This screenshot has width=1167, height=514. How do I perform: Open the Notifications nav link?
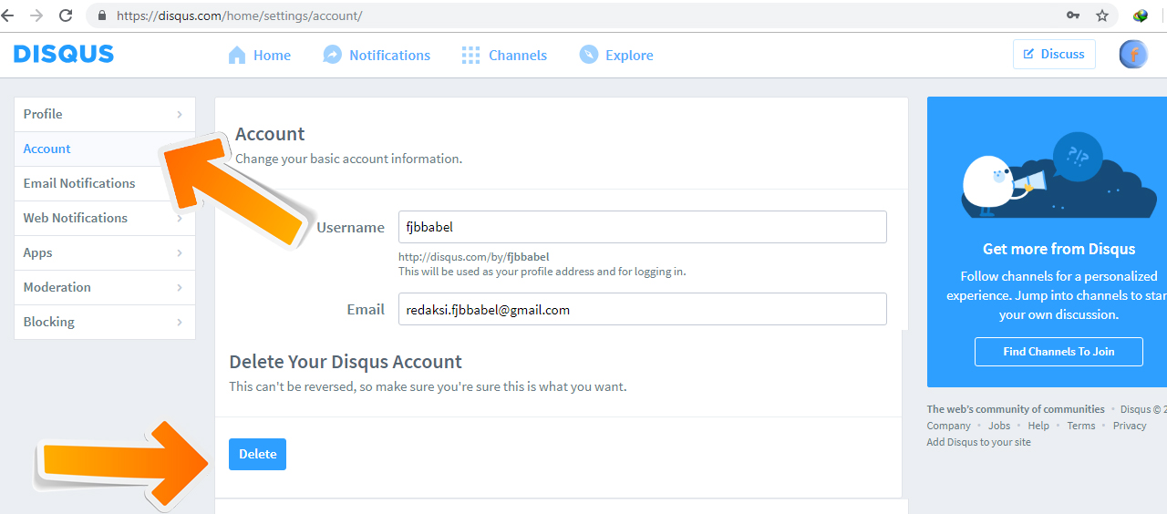pos(389,55)
